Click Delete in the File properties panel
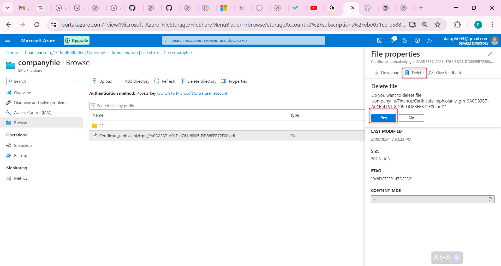 click(x=414, y=72)
